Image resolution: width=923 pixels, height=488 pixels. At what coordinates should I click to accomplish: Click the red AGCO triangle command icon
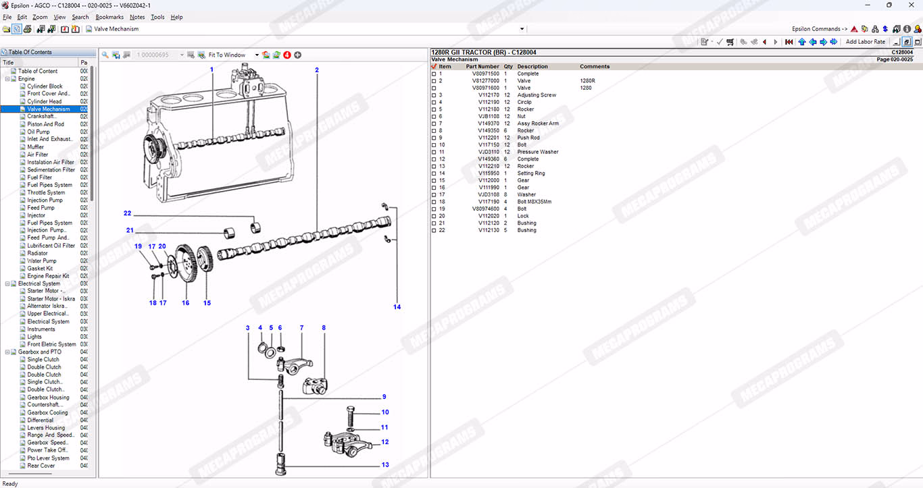(854, 29)
